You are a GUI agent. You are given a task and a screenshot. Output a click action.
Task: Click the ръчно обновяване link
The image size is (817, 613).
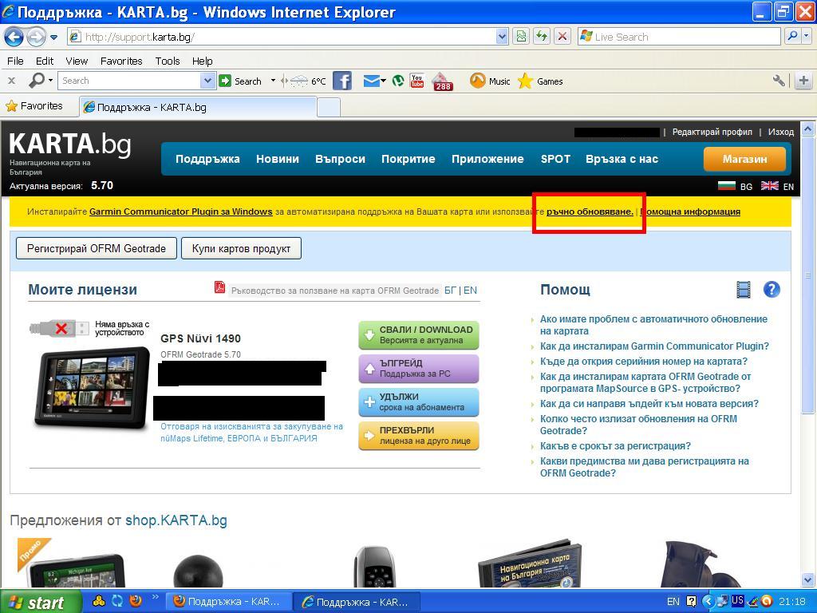pos(590,212)
